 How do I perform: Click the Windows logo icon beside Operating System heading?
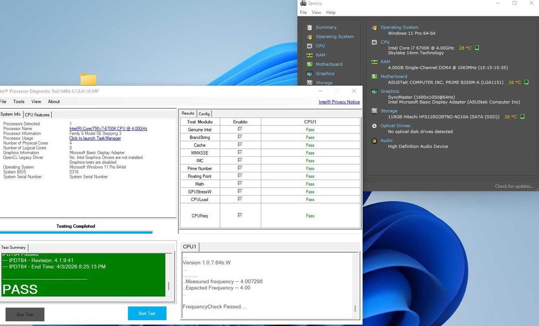375,27
